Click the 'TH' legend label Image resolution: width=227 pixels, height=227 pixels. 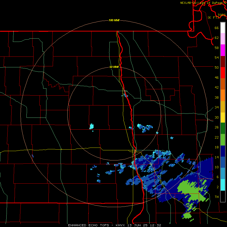pos(217,197)
